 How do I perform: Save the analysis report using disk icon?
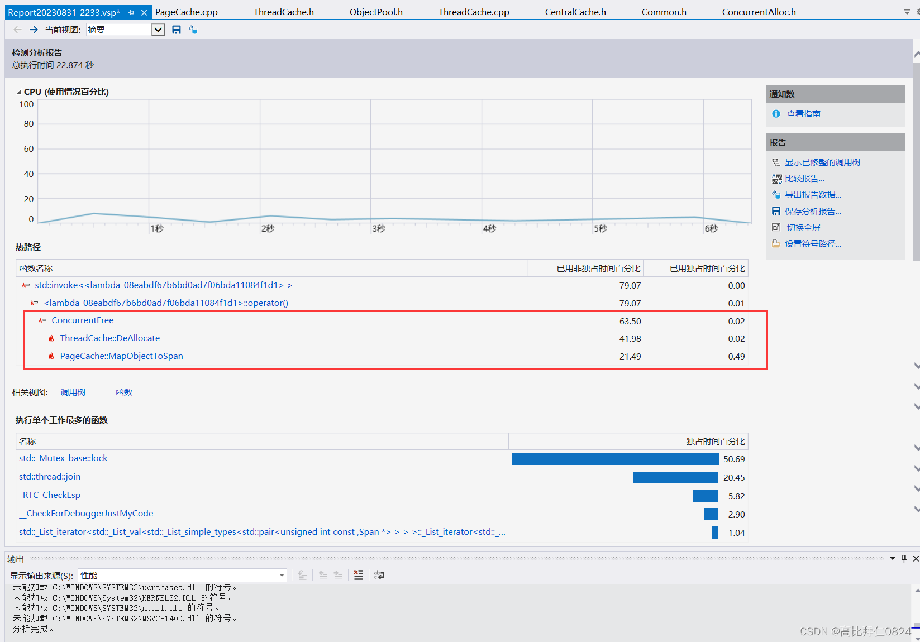pos(177,30)
